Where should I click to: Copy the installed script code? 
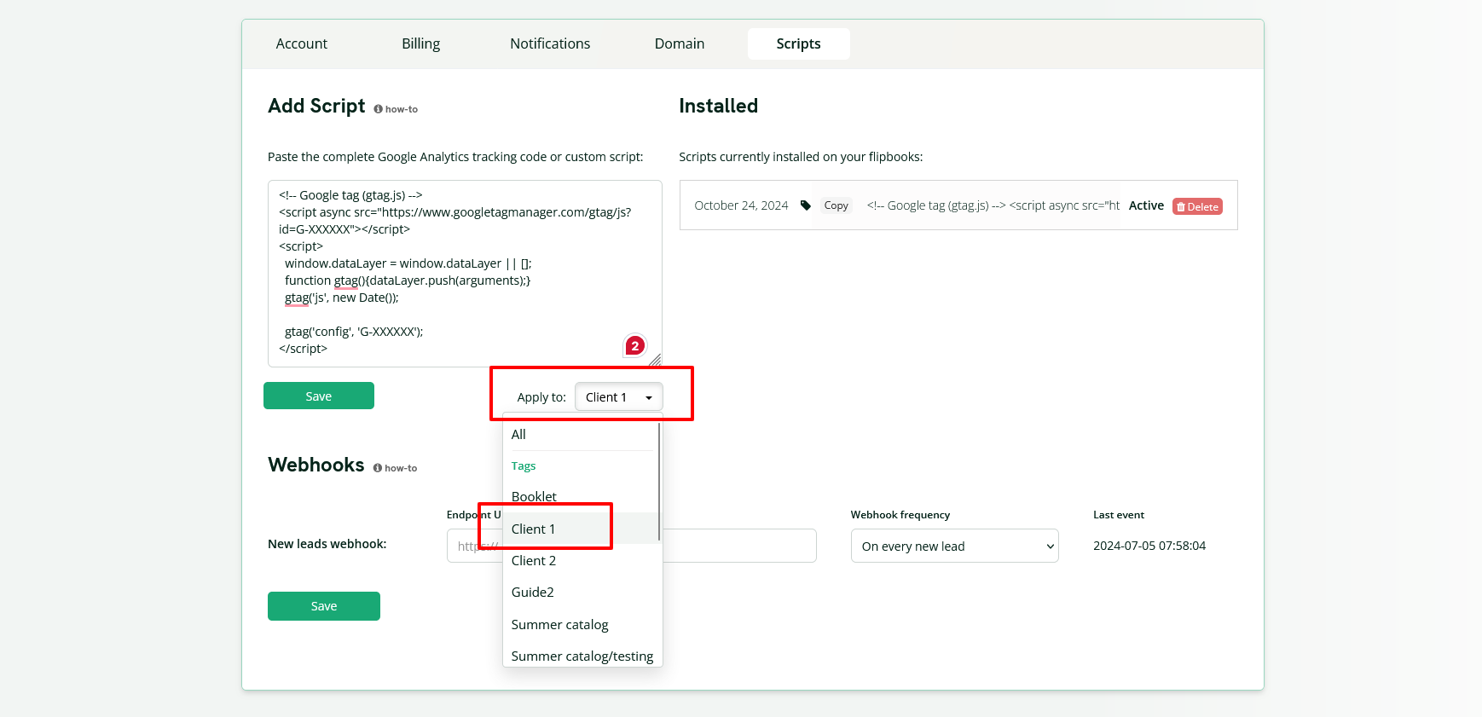coord(836,205)
